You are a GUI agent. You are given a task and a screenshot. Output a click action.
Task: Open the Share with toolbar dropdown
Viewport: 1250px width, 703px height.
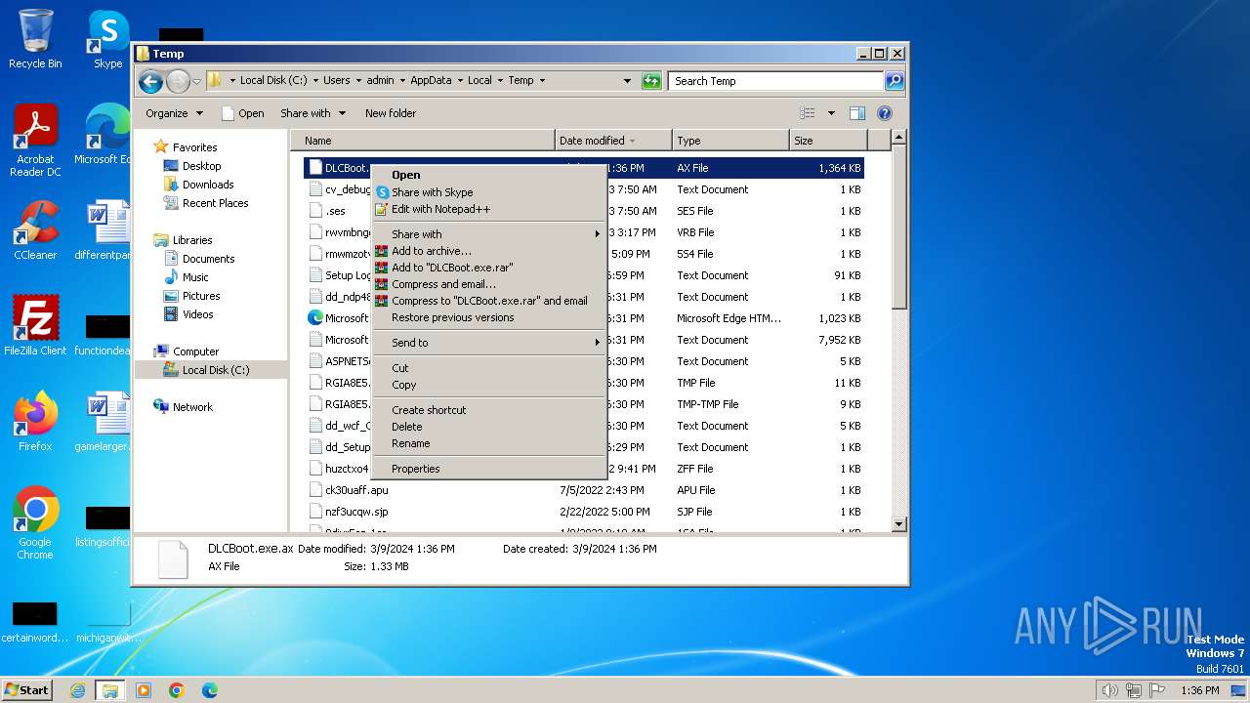click(x=313, y=113)
